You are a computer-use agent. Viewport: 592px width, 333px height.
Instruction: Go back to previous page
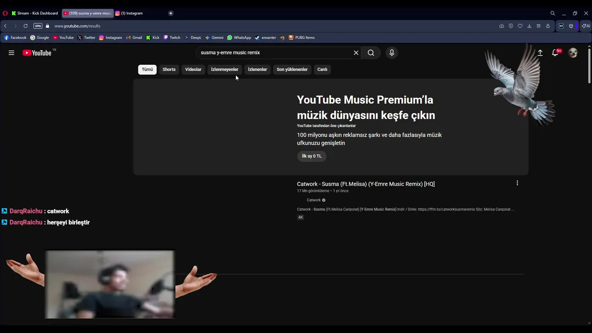click(x=6, y=26)
